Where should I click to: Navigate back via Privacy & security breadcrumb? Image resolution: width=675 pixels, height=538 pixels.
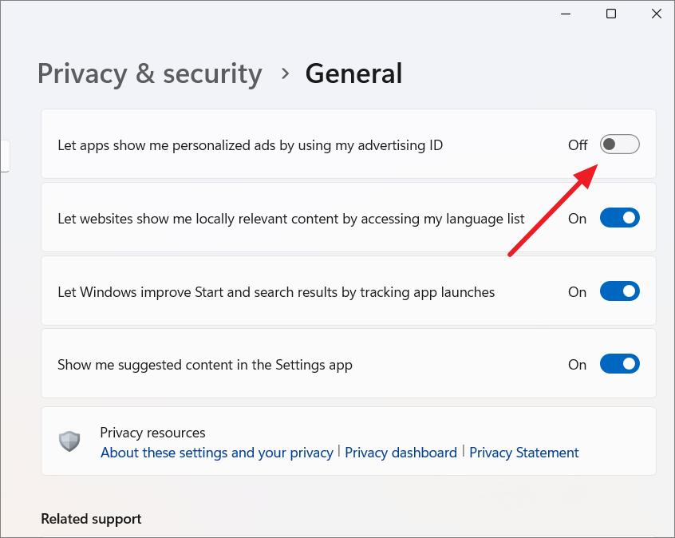click(x=149, y=73)
